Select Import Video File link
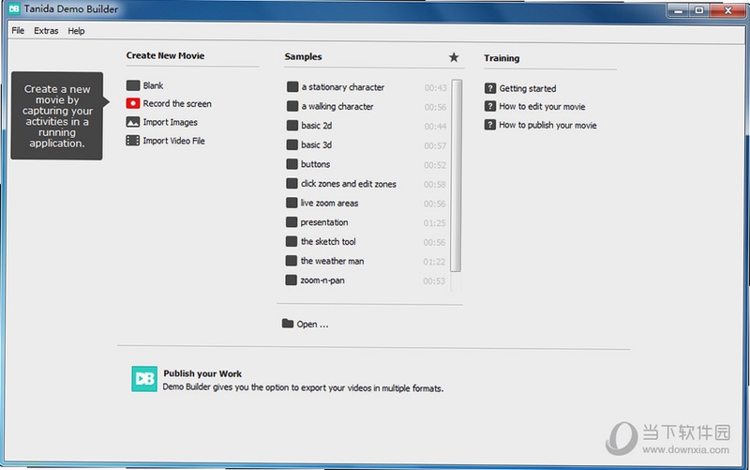750x470 pixels. (x=173, y=141)
